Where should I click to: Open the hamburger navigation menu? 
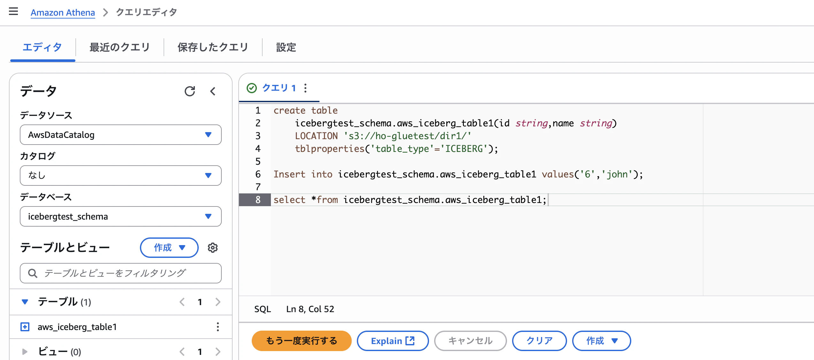pos(13,12)
